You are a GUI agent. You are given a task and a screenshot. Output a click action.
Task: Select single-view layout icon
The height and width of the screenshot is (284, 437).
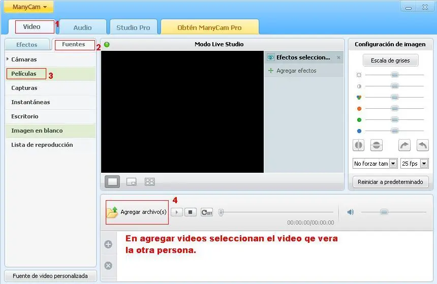pyautogui.click(x=112, y=182)
